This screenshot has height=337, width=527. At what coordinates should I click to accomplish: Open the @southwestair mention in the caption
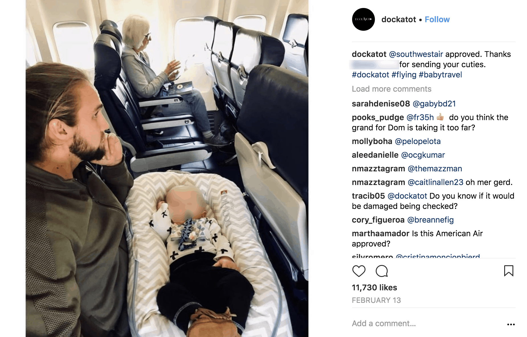pos(416,54)
